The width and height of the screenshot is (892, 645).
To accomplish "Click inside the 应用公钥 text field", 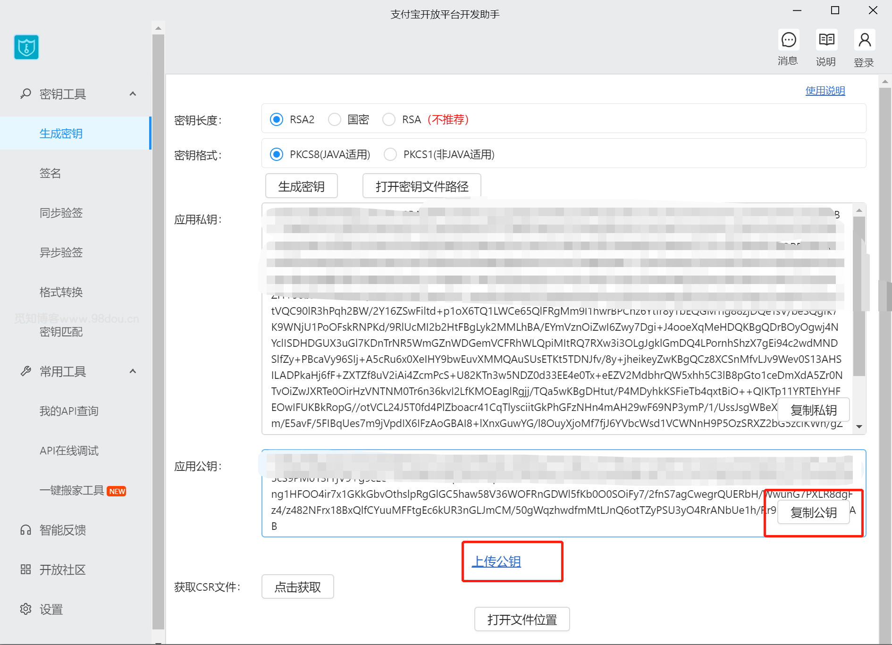I will (564, 493).
